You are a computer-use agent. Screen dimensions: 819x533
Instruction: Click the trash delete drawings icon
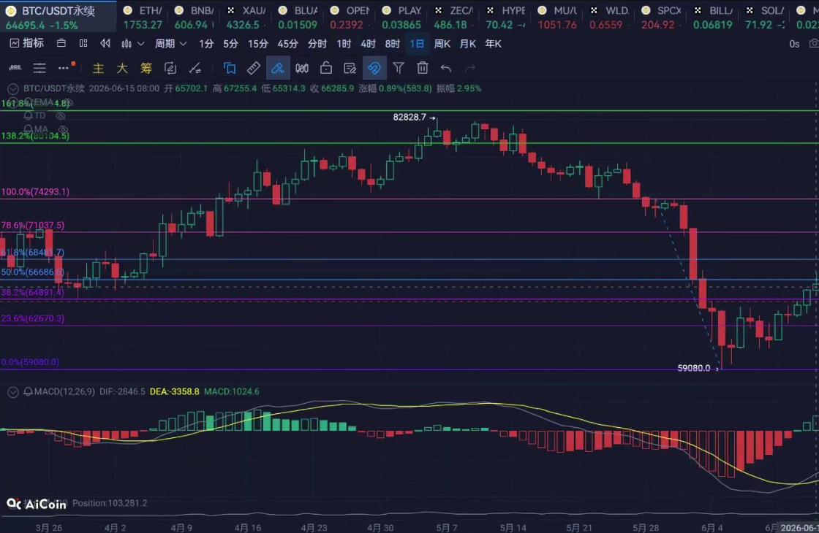[x=423, y=68]
